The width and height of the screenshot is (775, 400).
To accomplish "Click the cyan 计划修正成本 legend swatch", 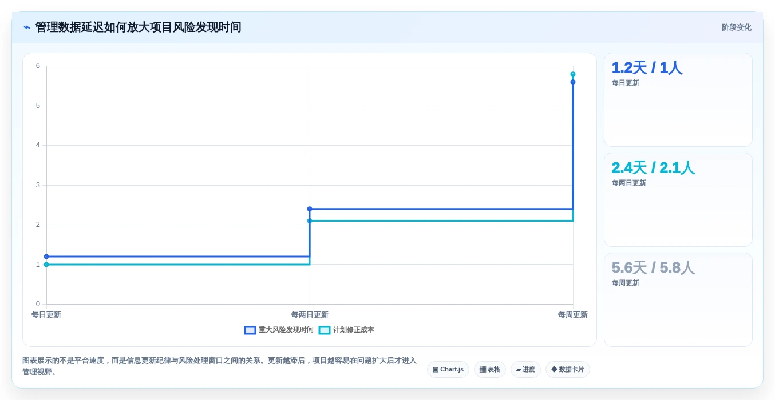I will [325, 330].
